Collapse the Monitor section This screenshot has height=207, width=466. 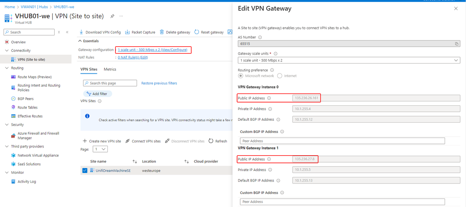7,172
